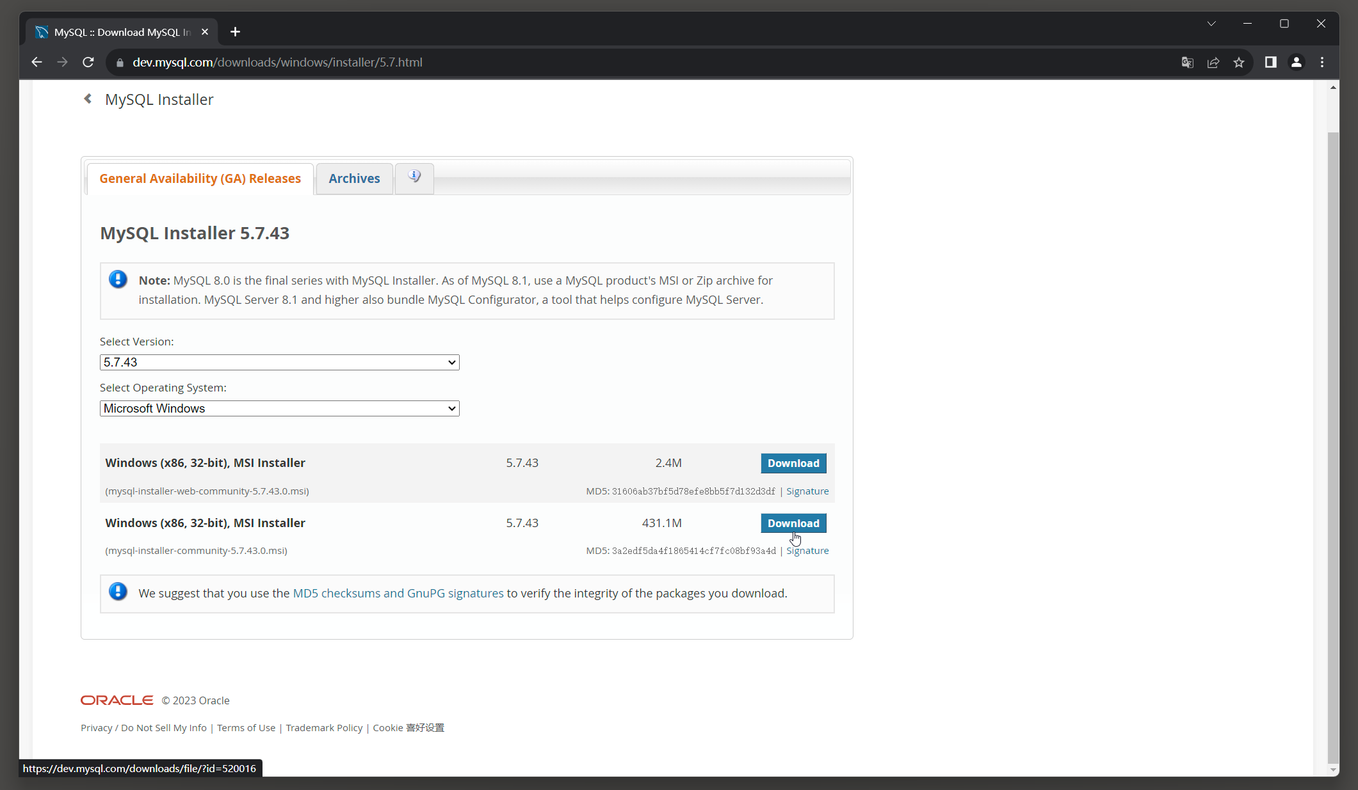Click the filename mysql-installer-web-community-5.7.43.0.msi
The height and width of the screenshot is (790, 1358).
207,491
